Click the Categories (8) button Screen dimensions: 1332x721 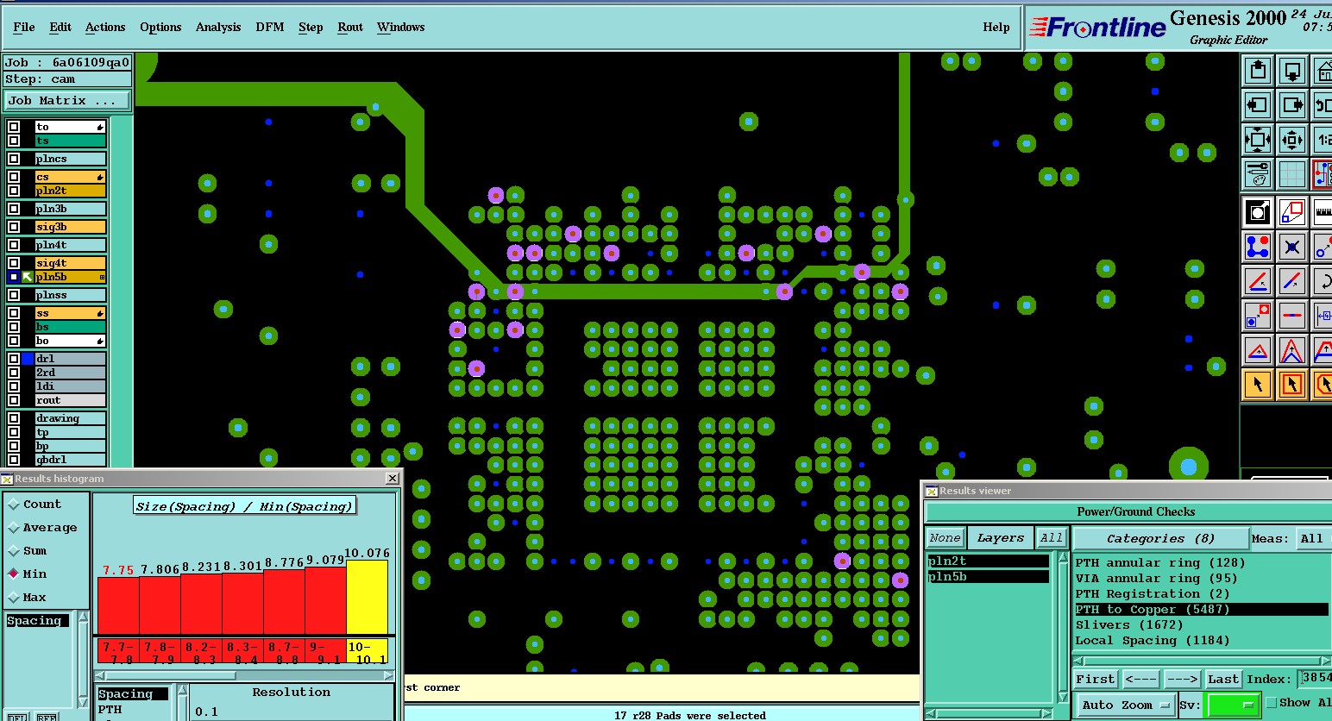point(1160,538)
